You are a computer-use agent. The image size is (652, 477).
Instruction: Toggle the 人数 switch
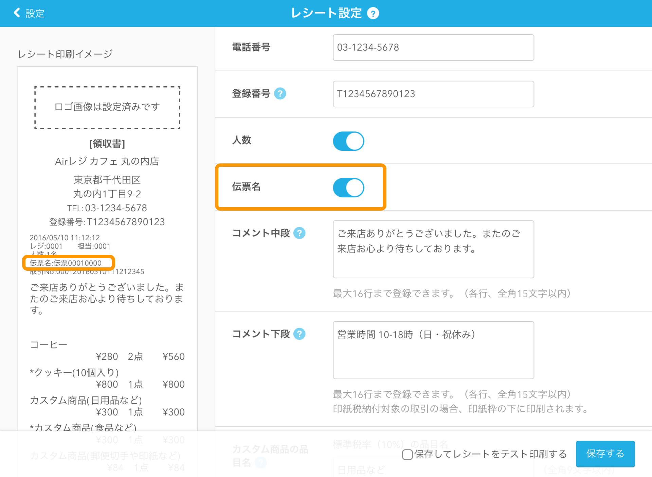(348, 141)
